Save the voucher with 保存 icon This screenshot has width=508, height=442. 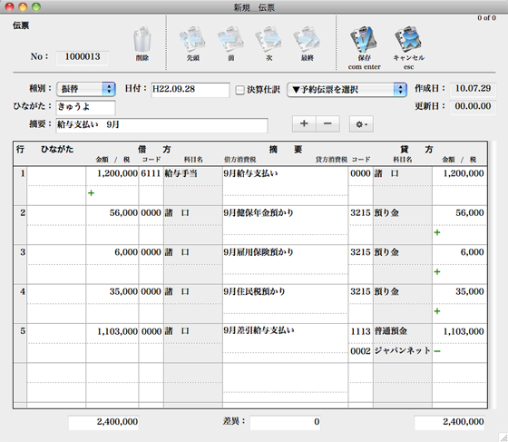coord(364,40)
